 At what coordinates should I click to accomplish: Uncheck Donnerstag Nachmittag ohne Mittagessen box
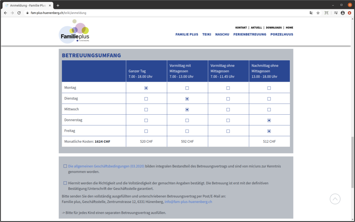click(269, 120)
